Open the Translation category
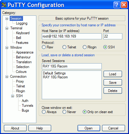The image size is (129, 134). (24, 62)
